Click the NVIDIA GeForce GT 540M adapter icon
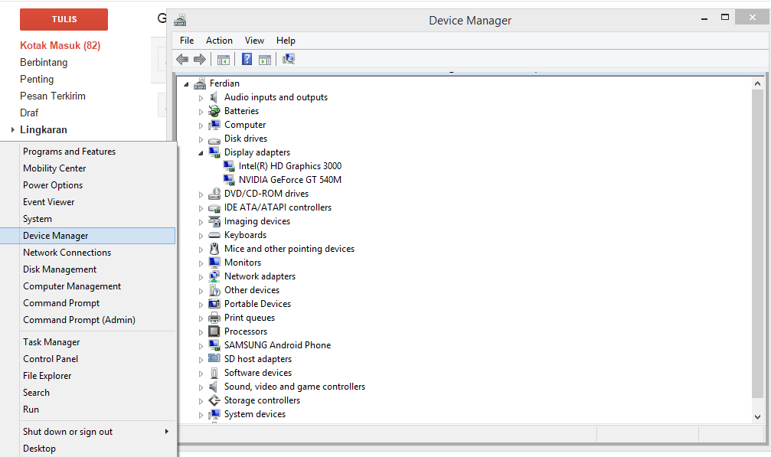The width and height of the screenshot is (771, 457). 229,180
